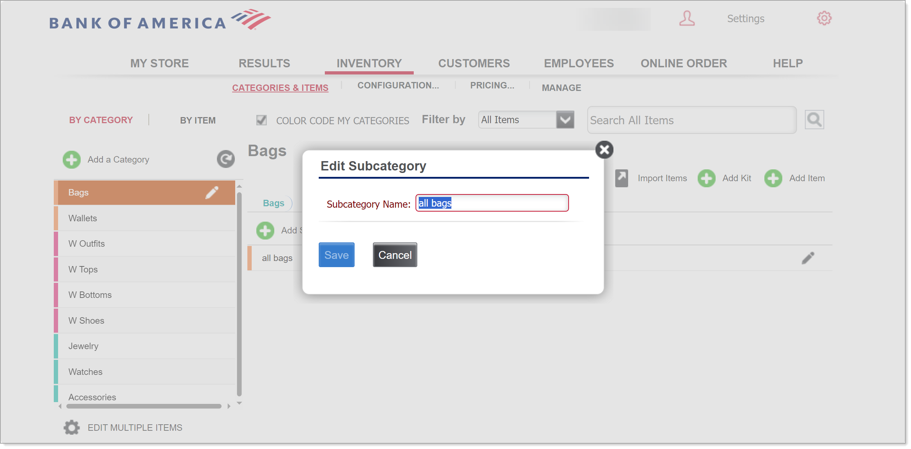Open the My Store tab
911x449 pixels.
[160, 63]
